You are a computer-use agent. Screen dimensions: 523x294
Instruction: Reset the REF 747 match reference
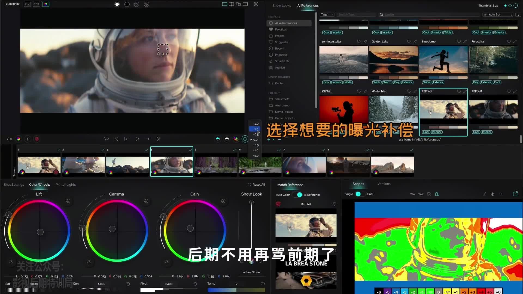[x=334, y=204]
